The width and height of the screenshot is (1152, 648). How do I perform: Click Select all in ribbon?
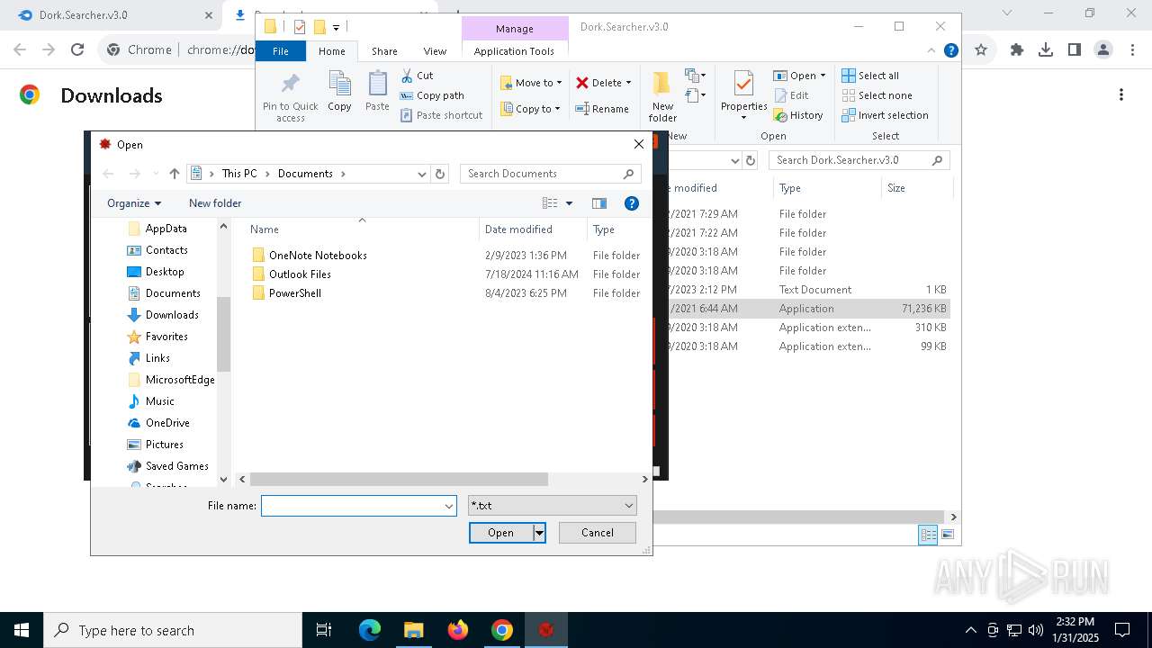(x=870, y=76)
